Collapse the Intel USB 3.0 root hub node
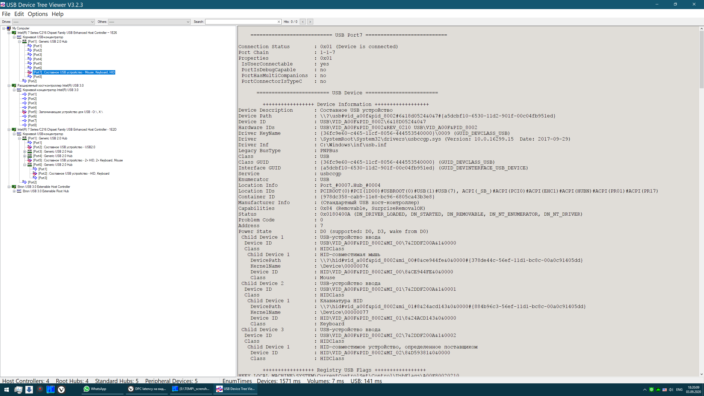Screen dimensions: 704x396 click(14, 90)
